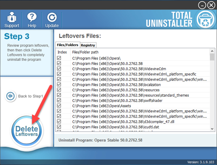
Task: Click the Delete Leftovers button
Action: 26,131
